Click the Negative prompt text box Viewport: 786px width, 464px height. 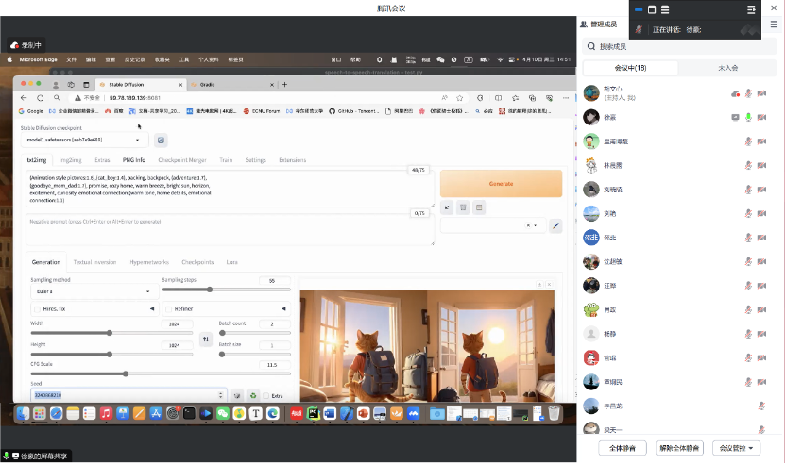pyautogui.click(x=231, y=230)
